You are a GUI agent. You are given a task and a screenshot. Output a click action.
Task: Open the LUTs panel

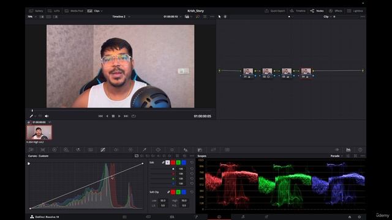click(54, 11)
